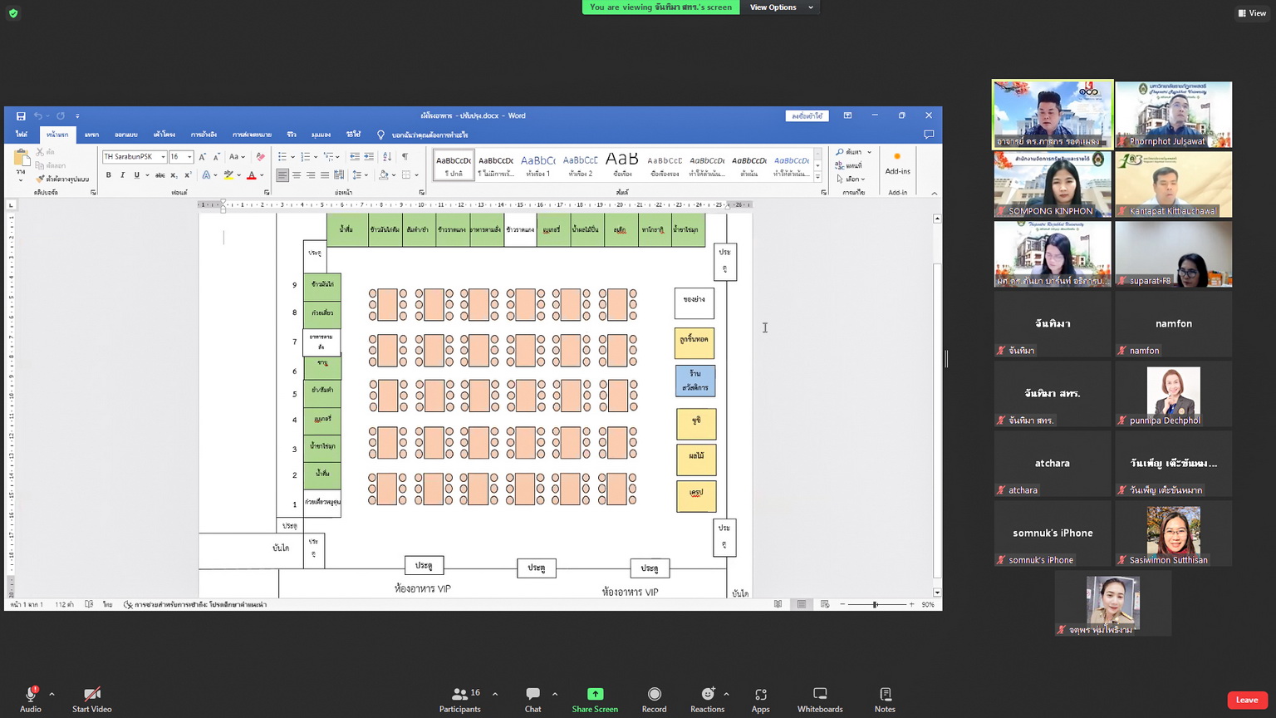Click the shading paint bucket icon
Image resolution: width=1276 pixels, height=718 pixels.
(x=383, y=175)
